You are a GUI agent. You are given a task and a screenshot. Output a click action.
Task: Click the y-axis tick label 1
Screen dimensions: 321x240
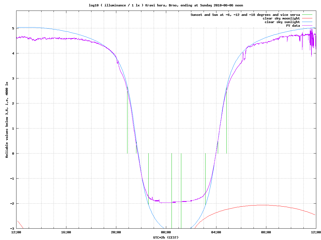(x=13, y=128)
